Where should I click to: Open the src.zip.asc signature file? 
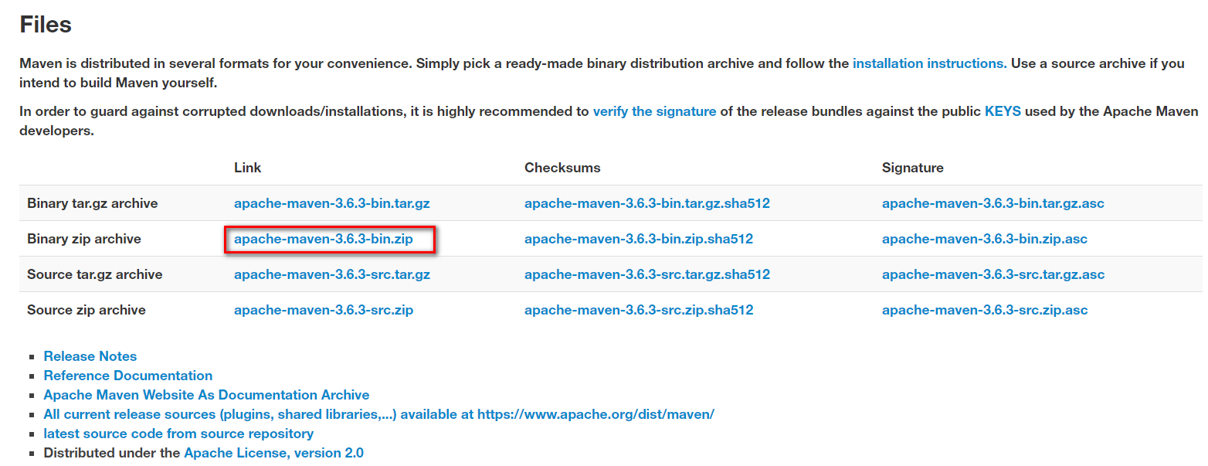point(985,310)
